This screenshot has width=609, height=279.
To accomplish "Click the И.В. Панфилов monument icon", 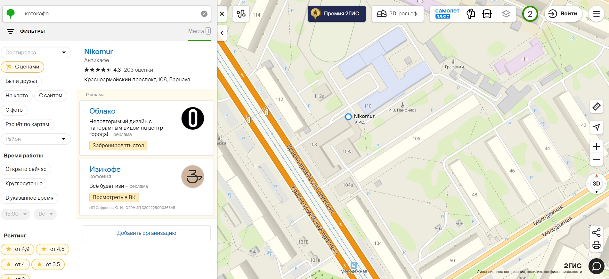I will [402, 105].
